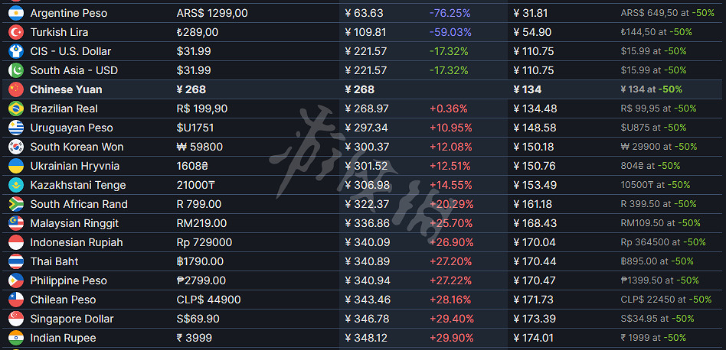Click the South African flag icon

click(15, 204)
